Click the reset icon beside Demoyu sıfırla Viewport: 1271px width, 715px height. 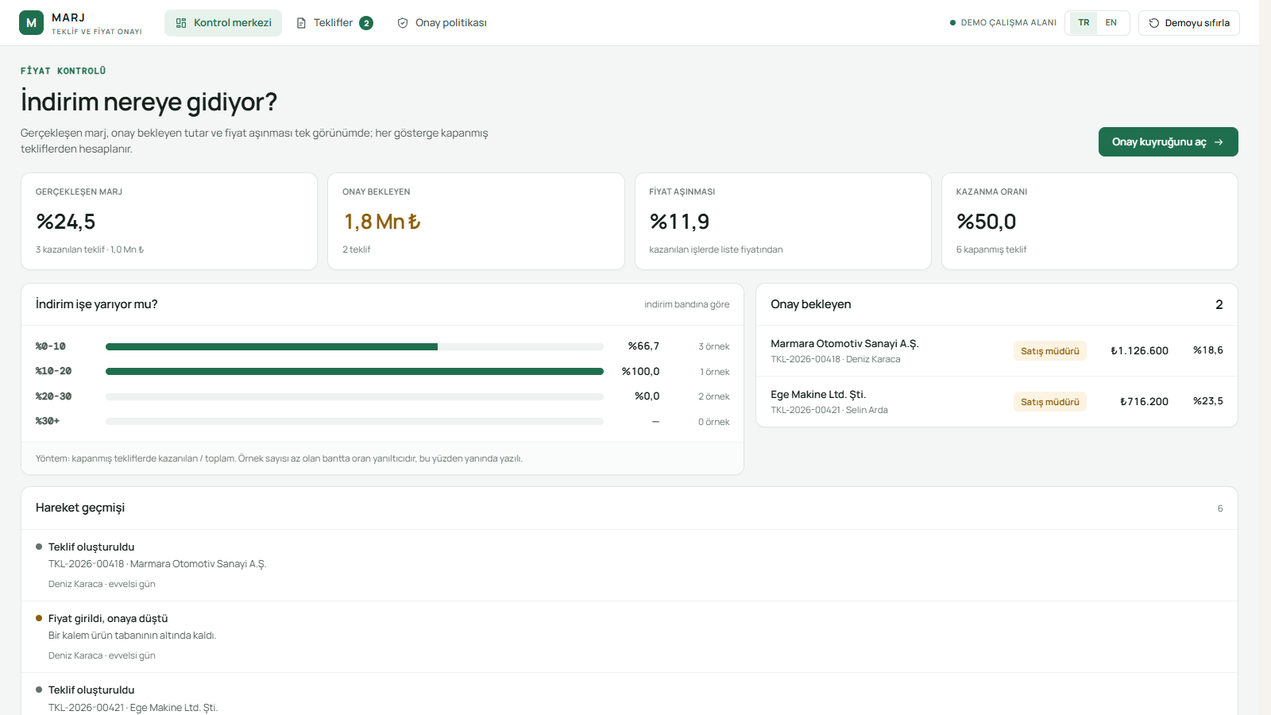tap(1154, 23)
